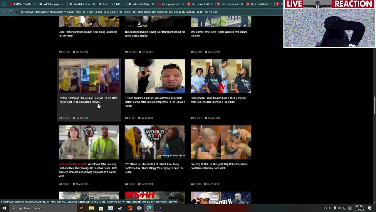Close the Search for "knock tab
The image size is (376, 212).
94,4
